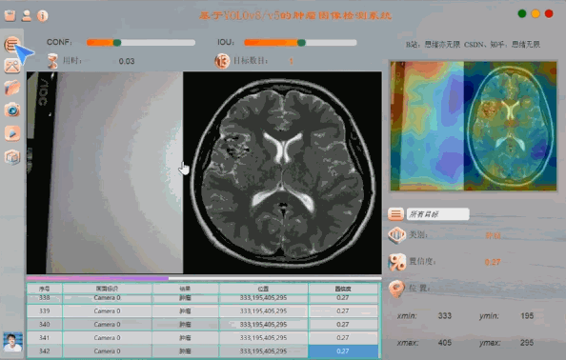
Task: Open the folder icon in the sidebar
Action: pos(12,88)
